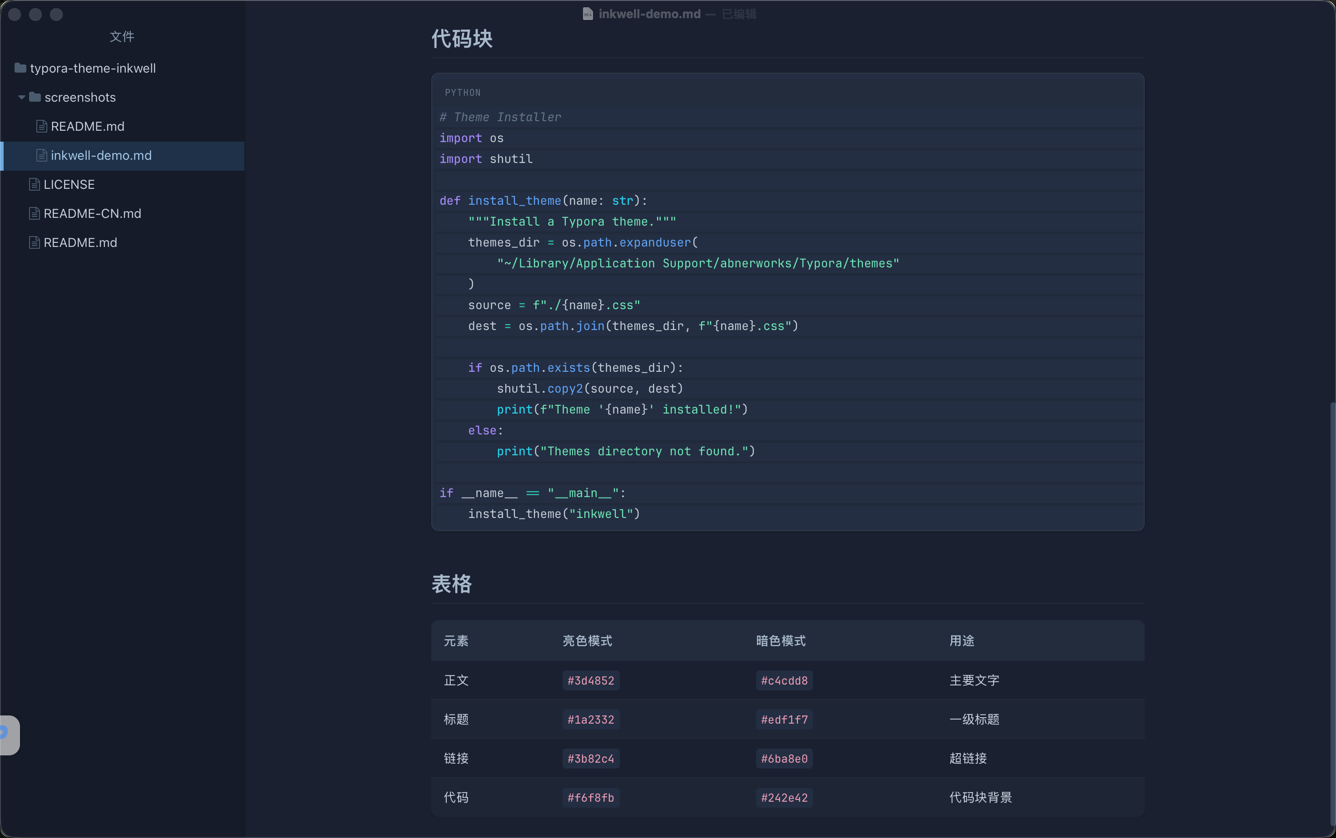Click the 'import os' code line

tap(472, 138)
